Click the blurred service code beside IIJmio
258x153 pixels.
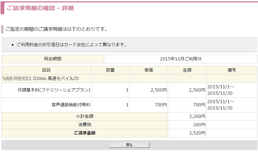coord(17,78)
